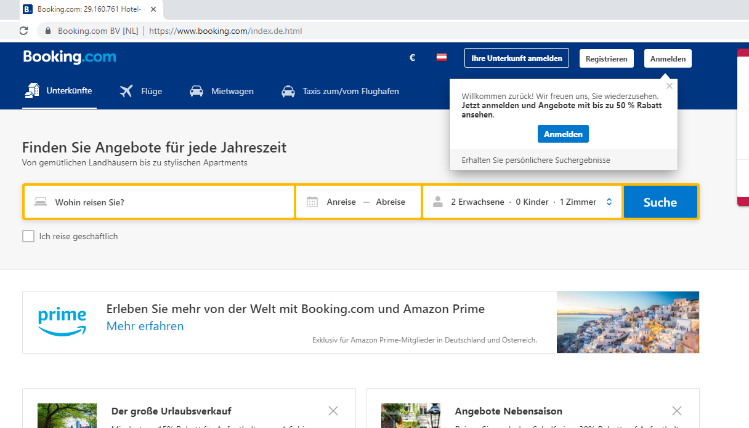749x428 pixels.
Task: Click Finden Sie Angebote heading
Action: tap(154, 148)
